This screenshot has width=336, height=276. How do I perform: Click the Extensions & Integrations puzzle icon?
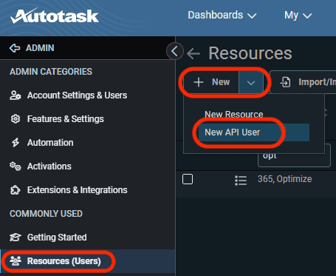(16, 190)
